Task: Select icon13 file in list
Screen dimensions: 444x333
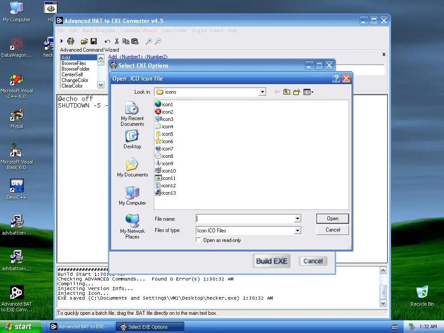Action: tap(166, 193)
